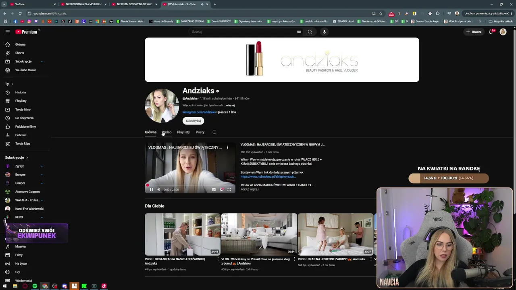Image resolution: width=516 pixels, height=290 pixels.
Task: Bookmark this page with the star icon
Action: point(381,13)
